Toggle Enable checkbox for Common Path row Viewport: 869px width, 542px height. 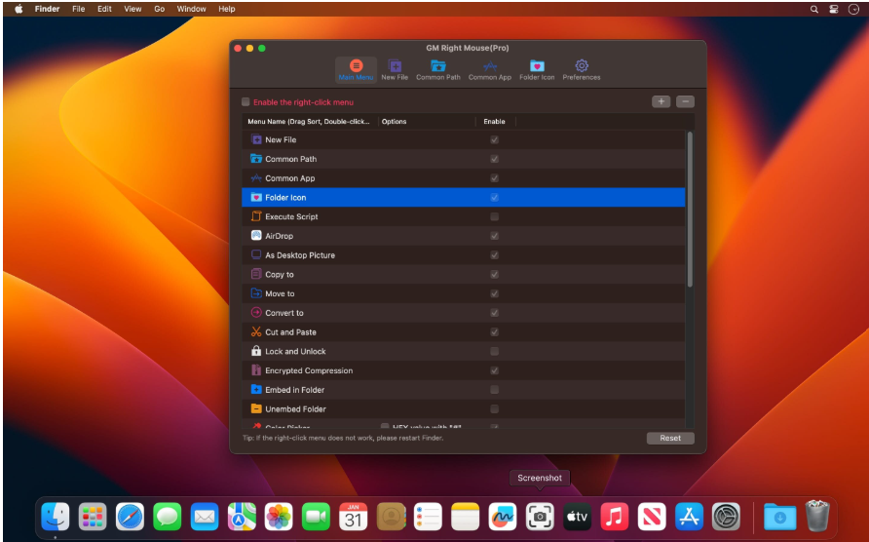coord(494,159)
